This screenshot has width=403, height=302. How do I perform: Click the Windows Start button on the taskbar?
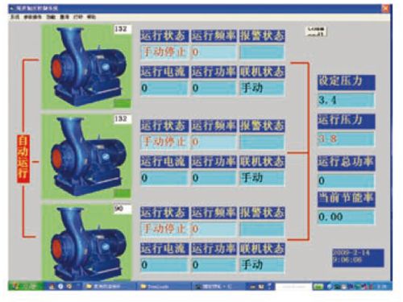(26, 286)
